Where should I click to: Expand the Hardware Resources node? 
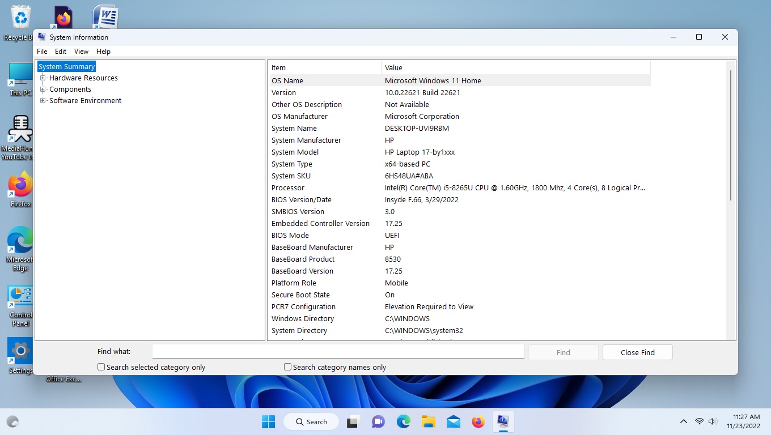[44, 78]
